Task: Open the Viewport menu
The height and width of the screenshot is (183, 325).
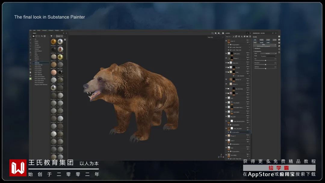Action: (51, 30)
